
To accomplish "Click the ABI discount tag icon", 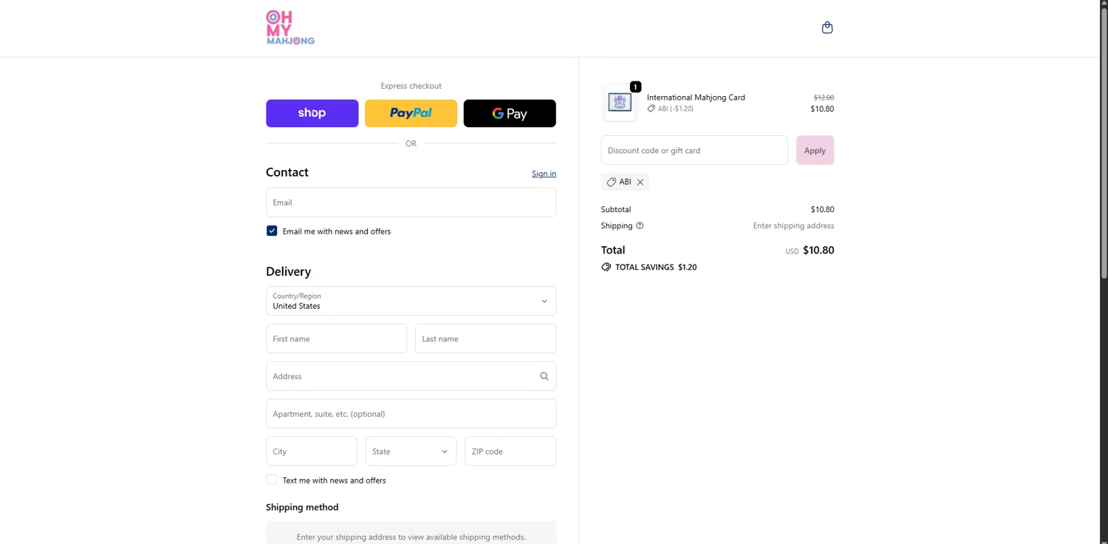I will 611,182.
